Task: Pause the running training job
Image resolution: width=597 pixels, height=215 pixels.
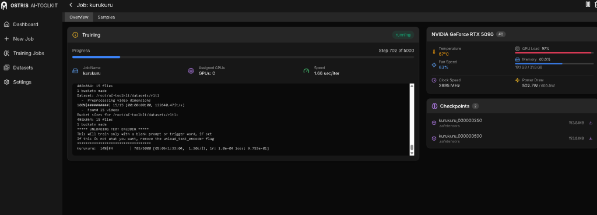Action: tap(588, 4)
